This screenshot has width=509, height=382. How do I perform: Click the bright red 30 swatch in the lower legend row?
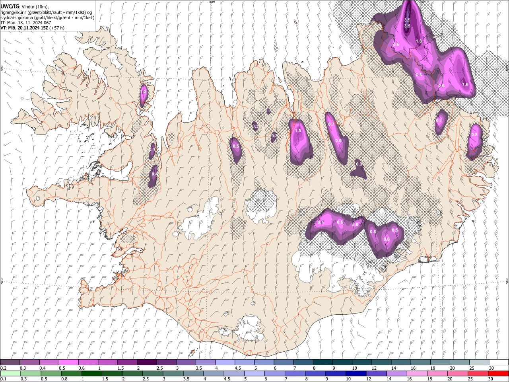498,373
